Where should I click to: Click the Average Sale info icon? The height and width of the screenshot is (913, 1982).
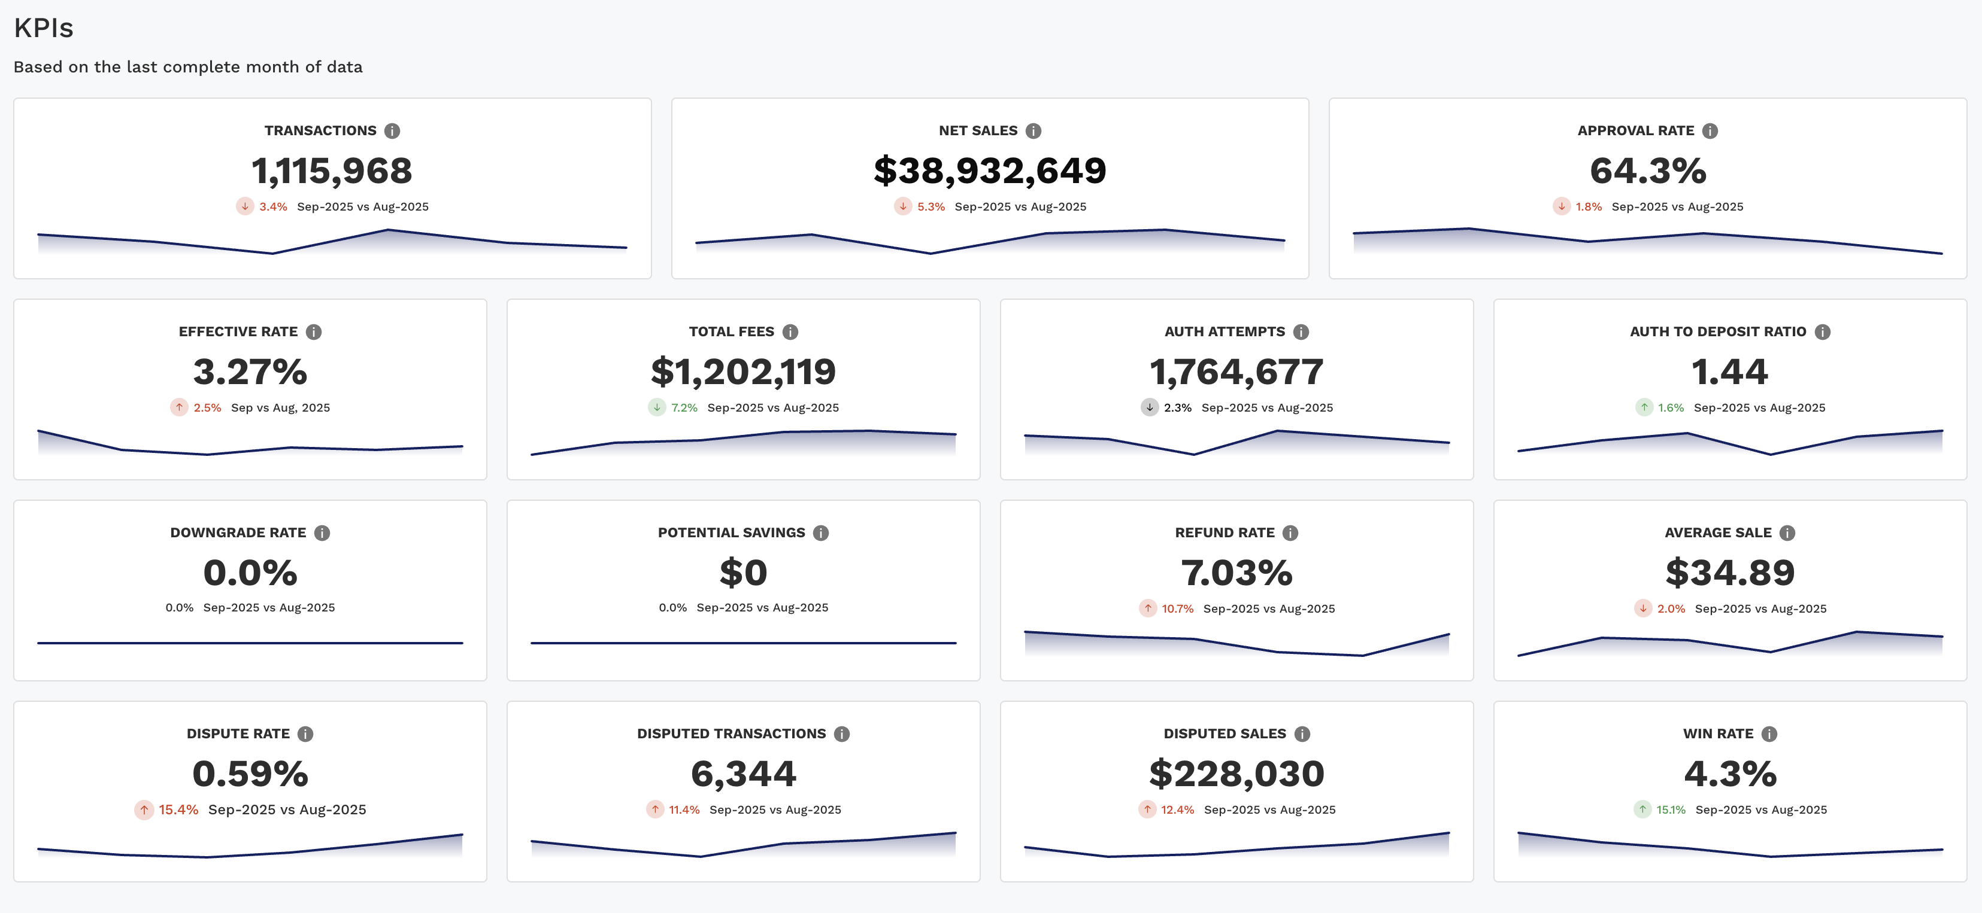(x=1787, y=532)
